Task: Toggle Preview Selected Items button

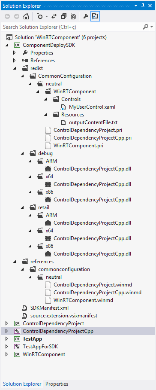Action: [x=95, y=16]
